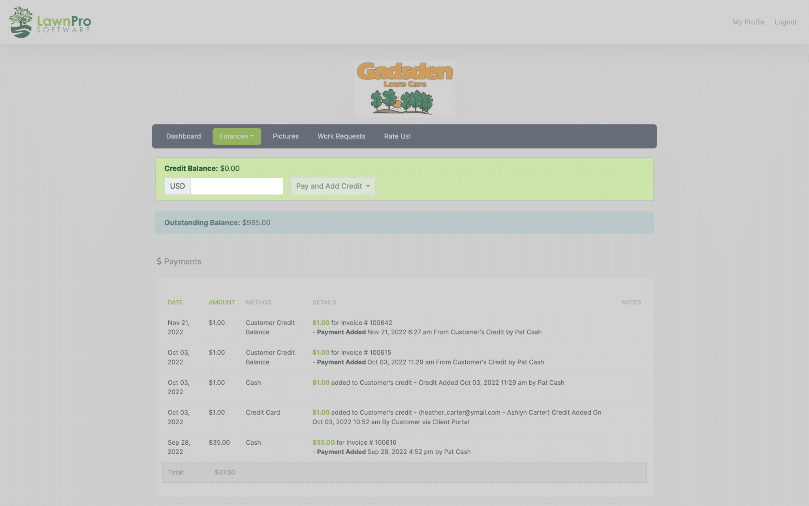The height and width of the screenshot is (506, 809).
Task: Open the Pictures tab
Action: [285, 136]
